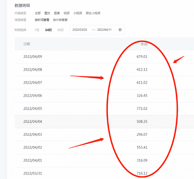Image resolution: width=194 pixels, height=179 pixels.
Task: Click the 收益 column header
Action: tap(144, 44)
